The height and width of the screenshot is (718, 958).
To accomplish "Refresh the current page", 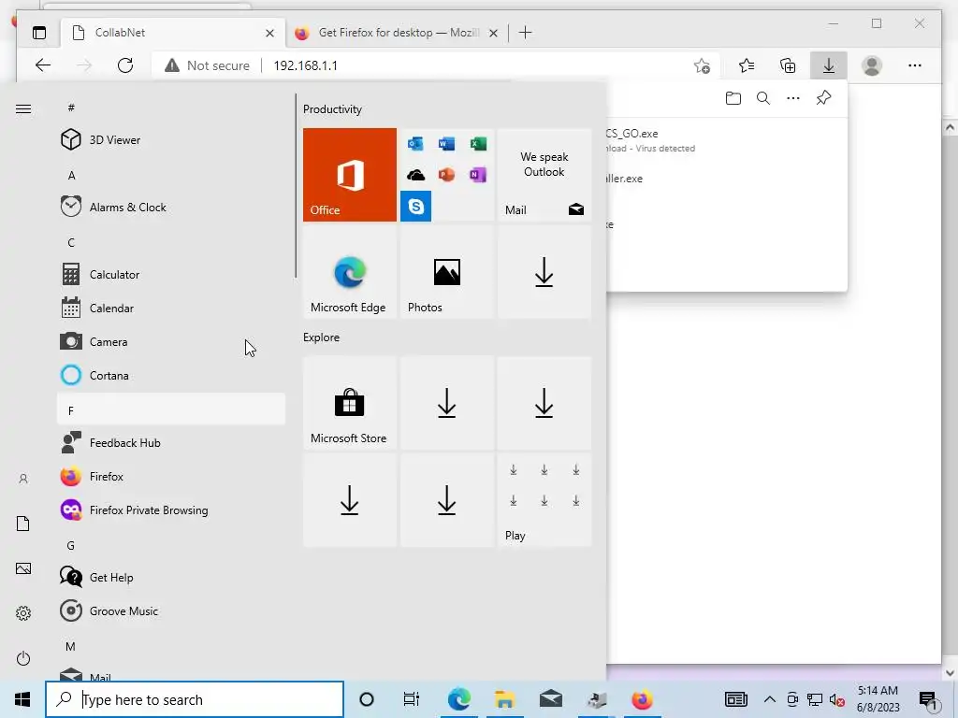I will [x=125, y=65].
